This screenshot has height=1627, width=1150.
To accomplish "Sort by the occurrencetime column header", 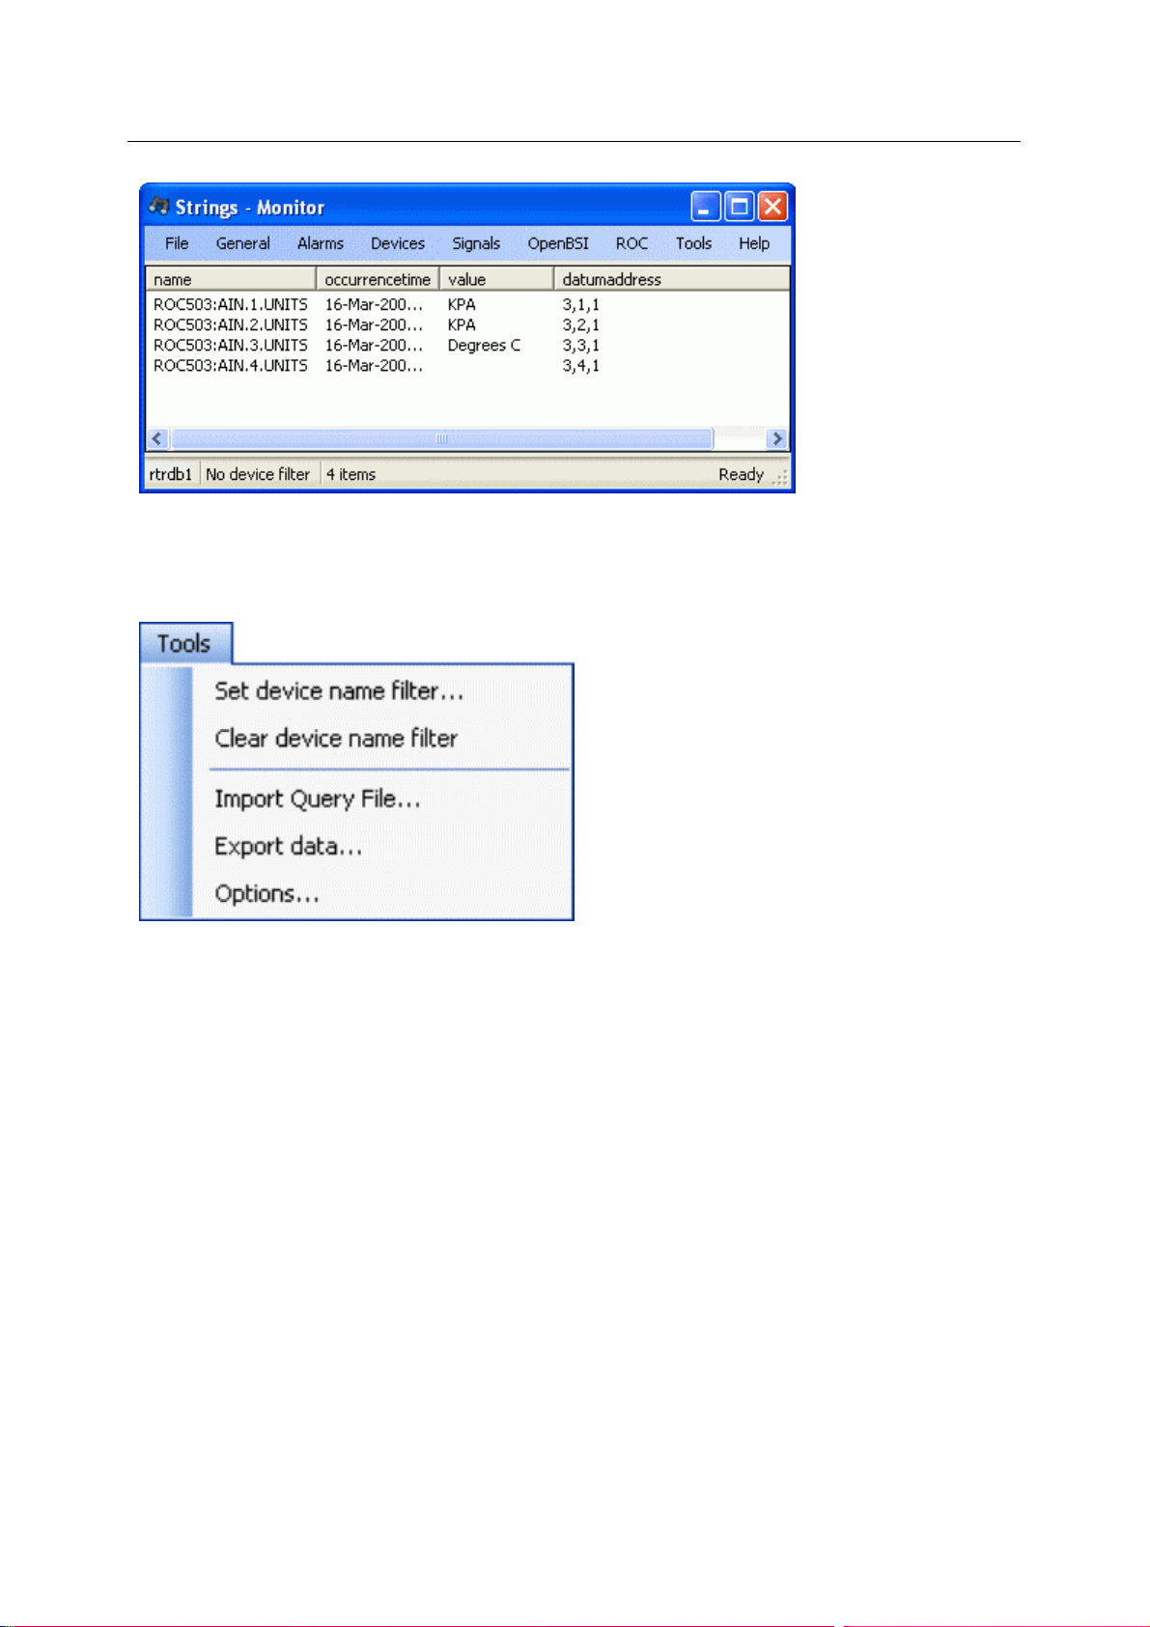I will (x=378, y=279).
